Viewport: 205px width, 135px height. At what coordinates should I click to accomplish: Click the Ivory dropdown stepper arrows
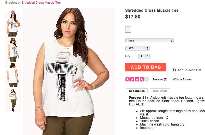[171, 41]
